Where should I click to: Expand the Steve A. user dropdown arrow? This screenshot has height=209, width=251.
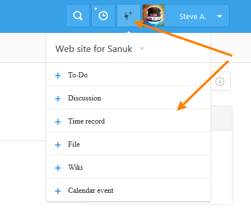(x=219, y=16)
